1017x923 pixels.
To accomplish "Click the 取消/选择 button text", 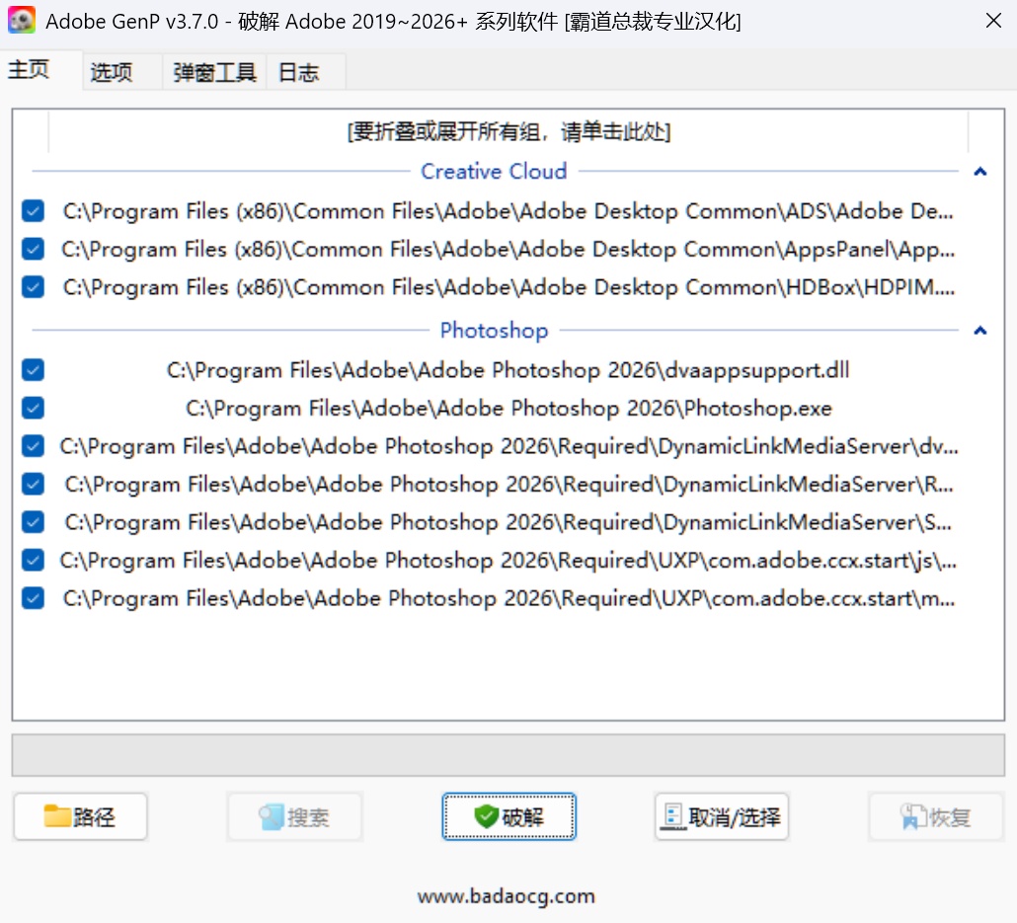I will tap(735, 817).
